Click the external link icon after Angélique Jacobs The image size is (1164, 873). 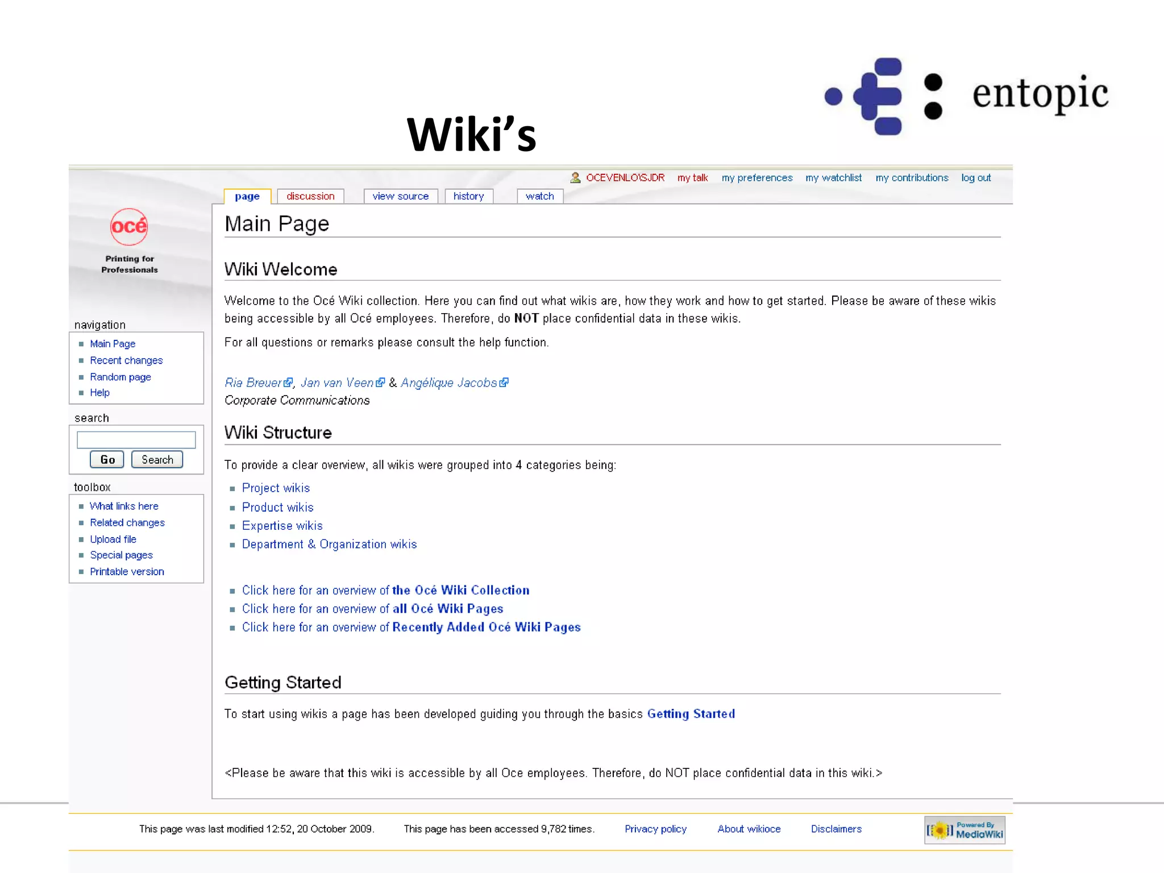coord(504,383)
